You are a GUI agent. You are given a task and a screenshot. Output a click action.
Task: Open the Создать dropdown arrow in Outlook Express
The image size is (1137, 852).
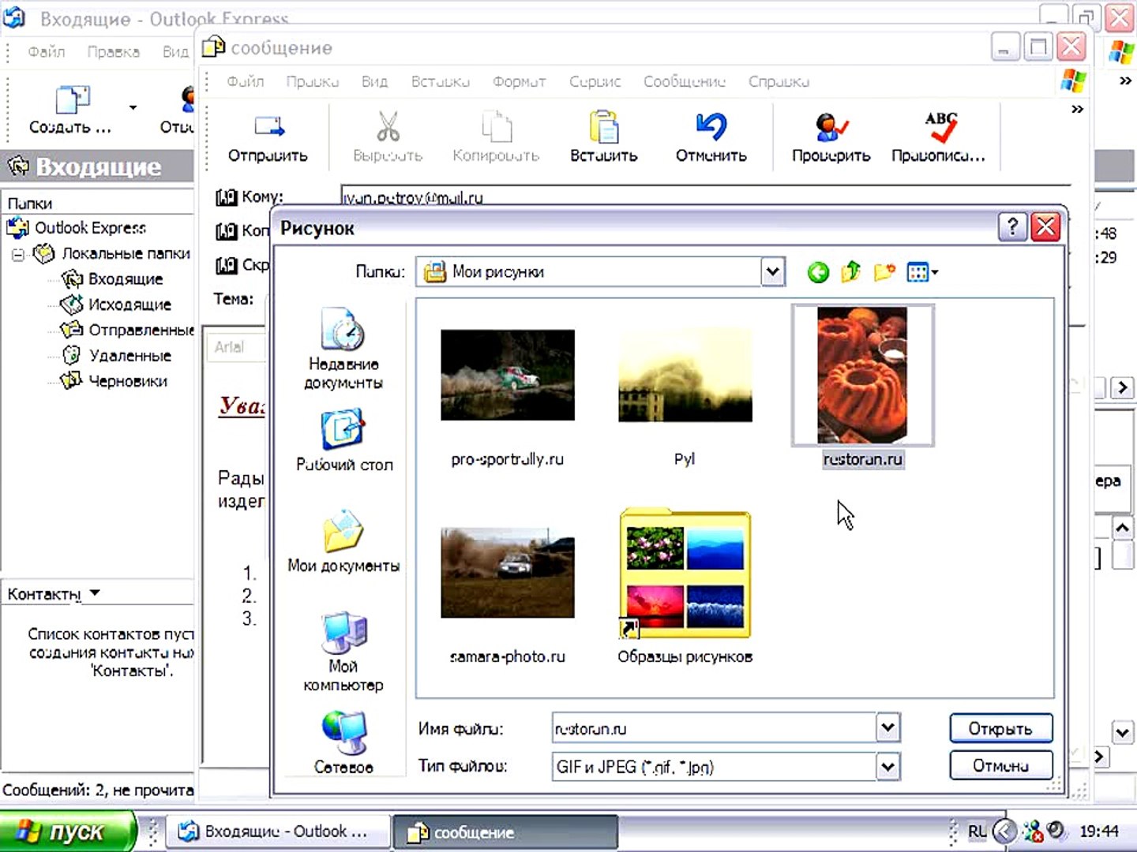[x=133, y=107]
